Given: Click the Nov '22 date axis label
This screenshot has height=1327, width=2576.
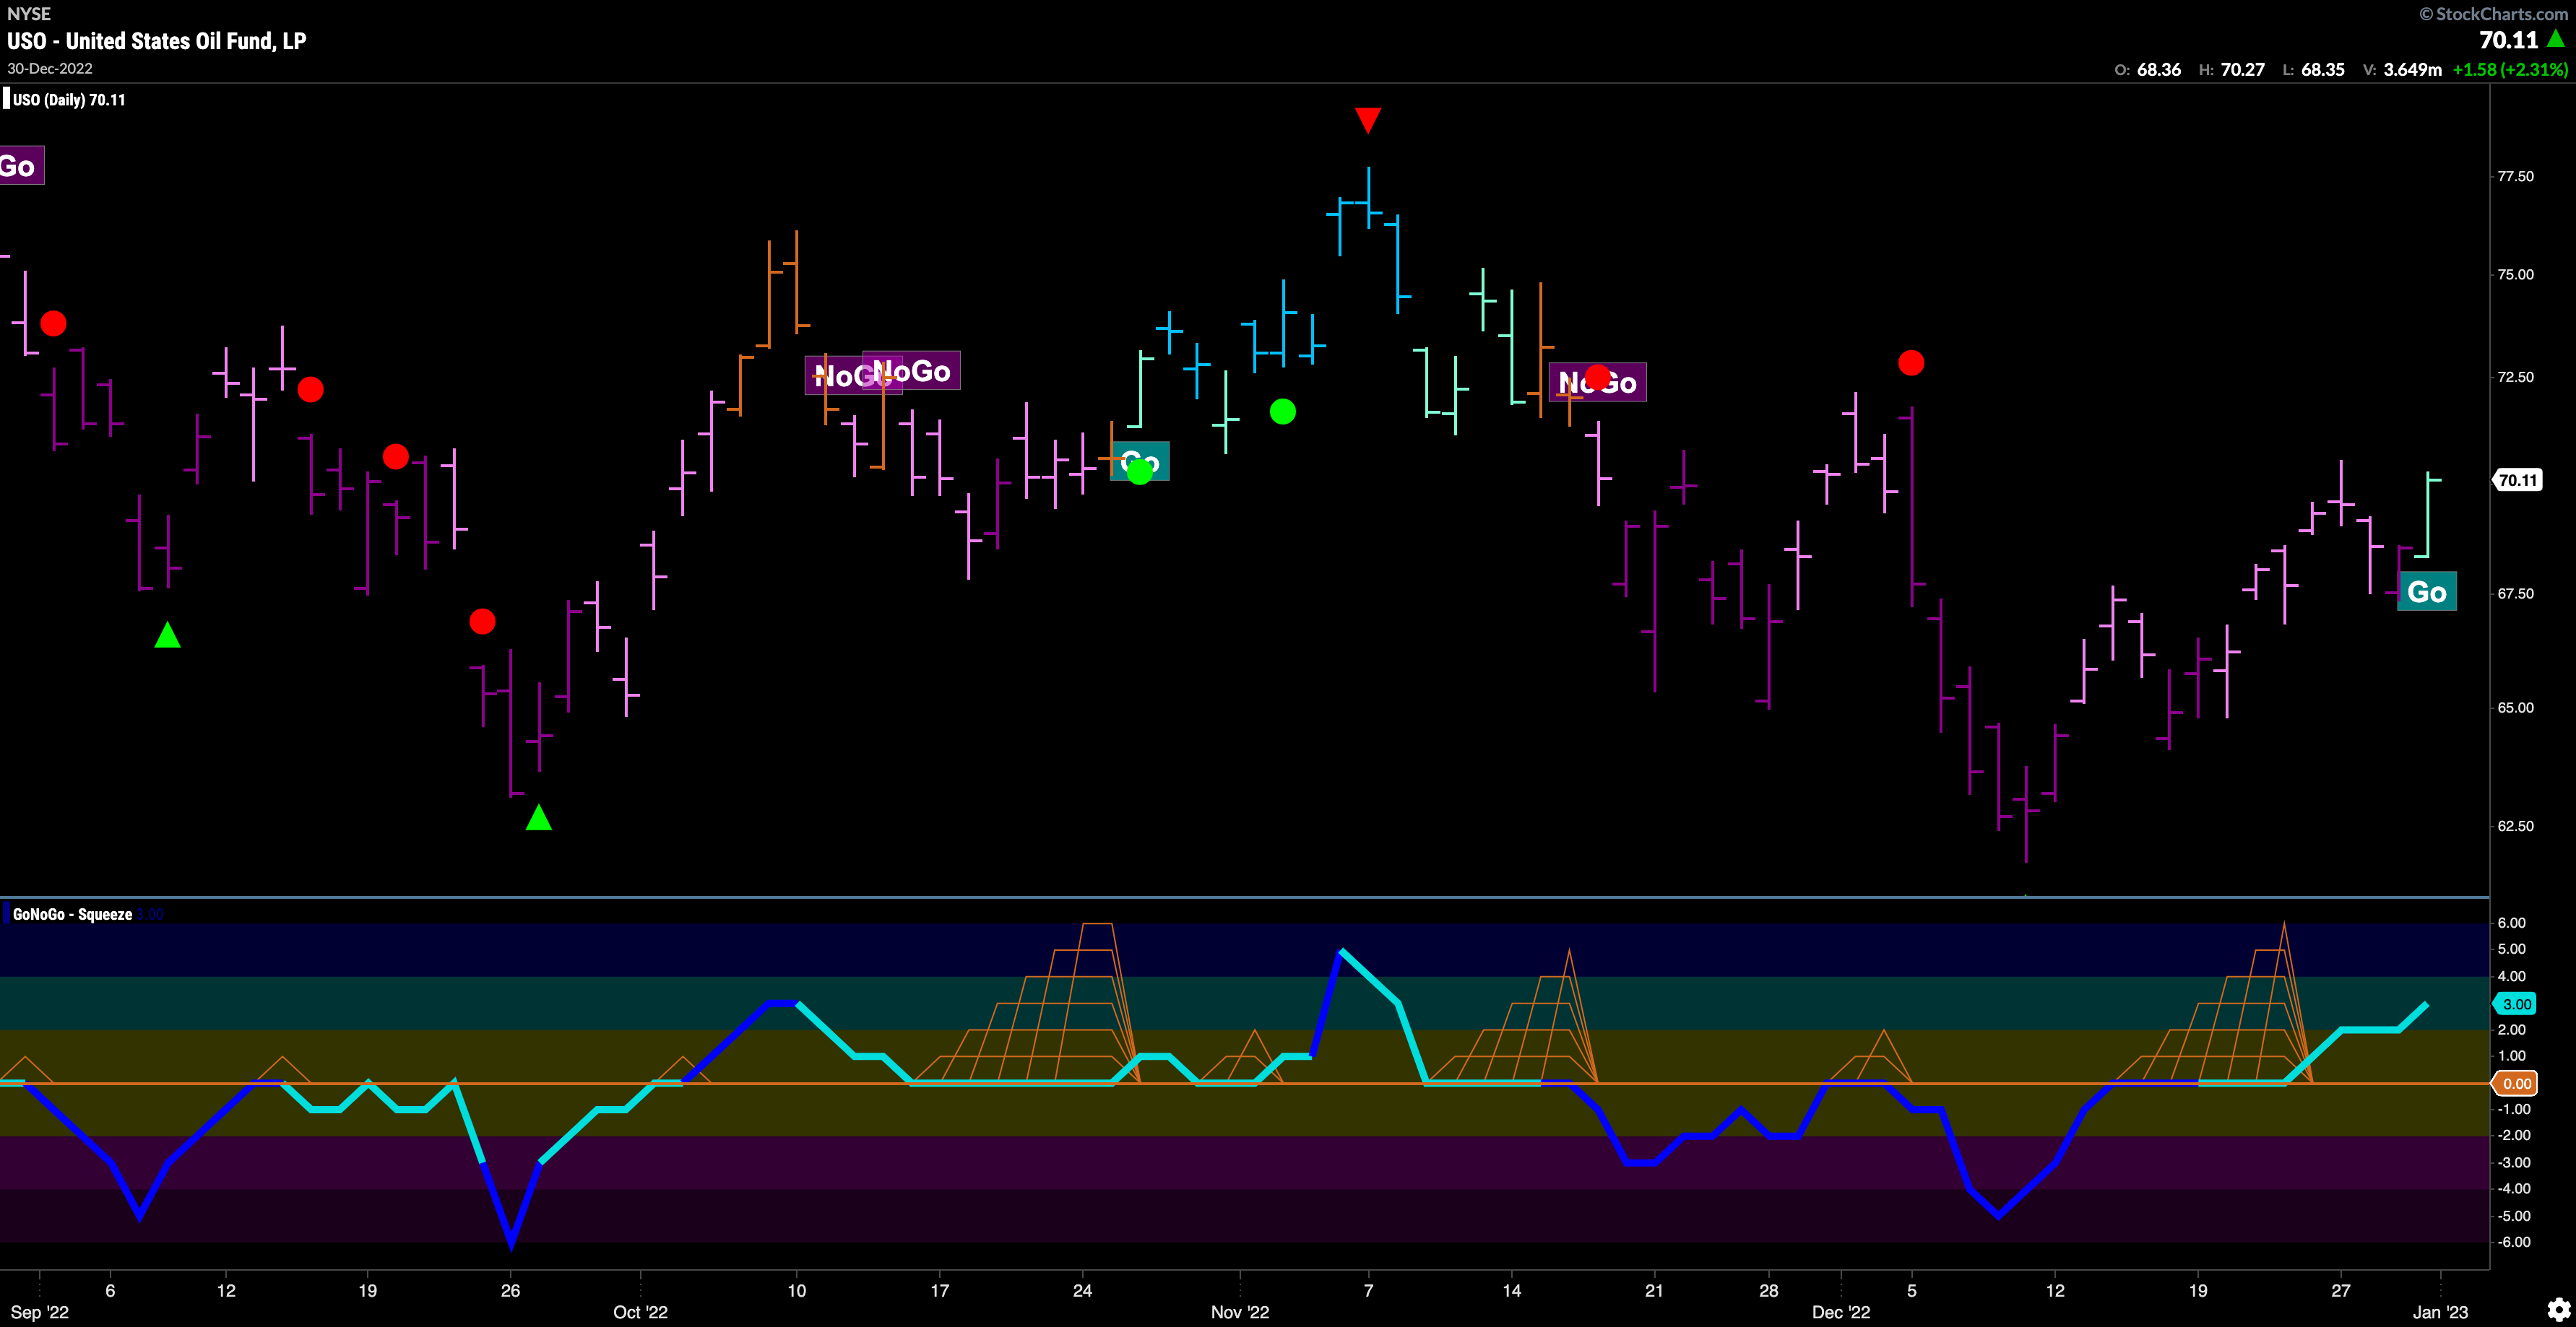Looking at the screenshot, I should [x=1240, y=1312].
